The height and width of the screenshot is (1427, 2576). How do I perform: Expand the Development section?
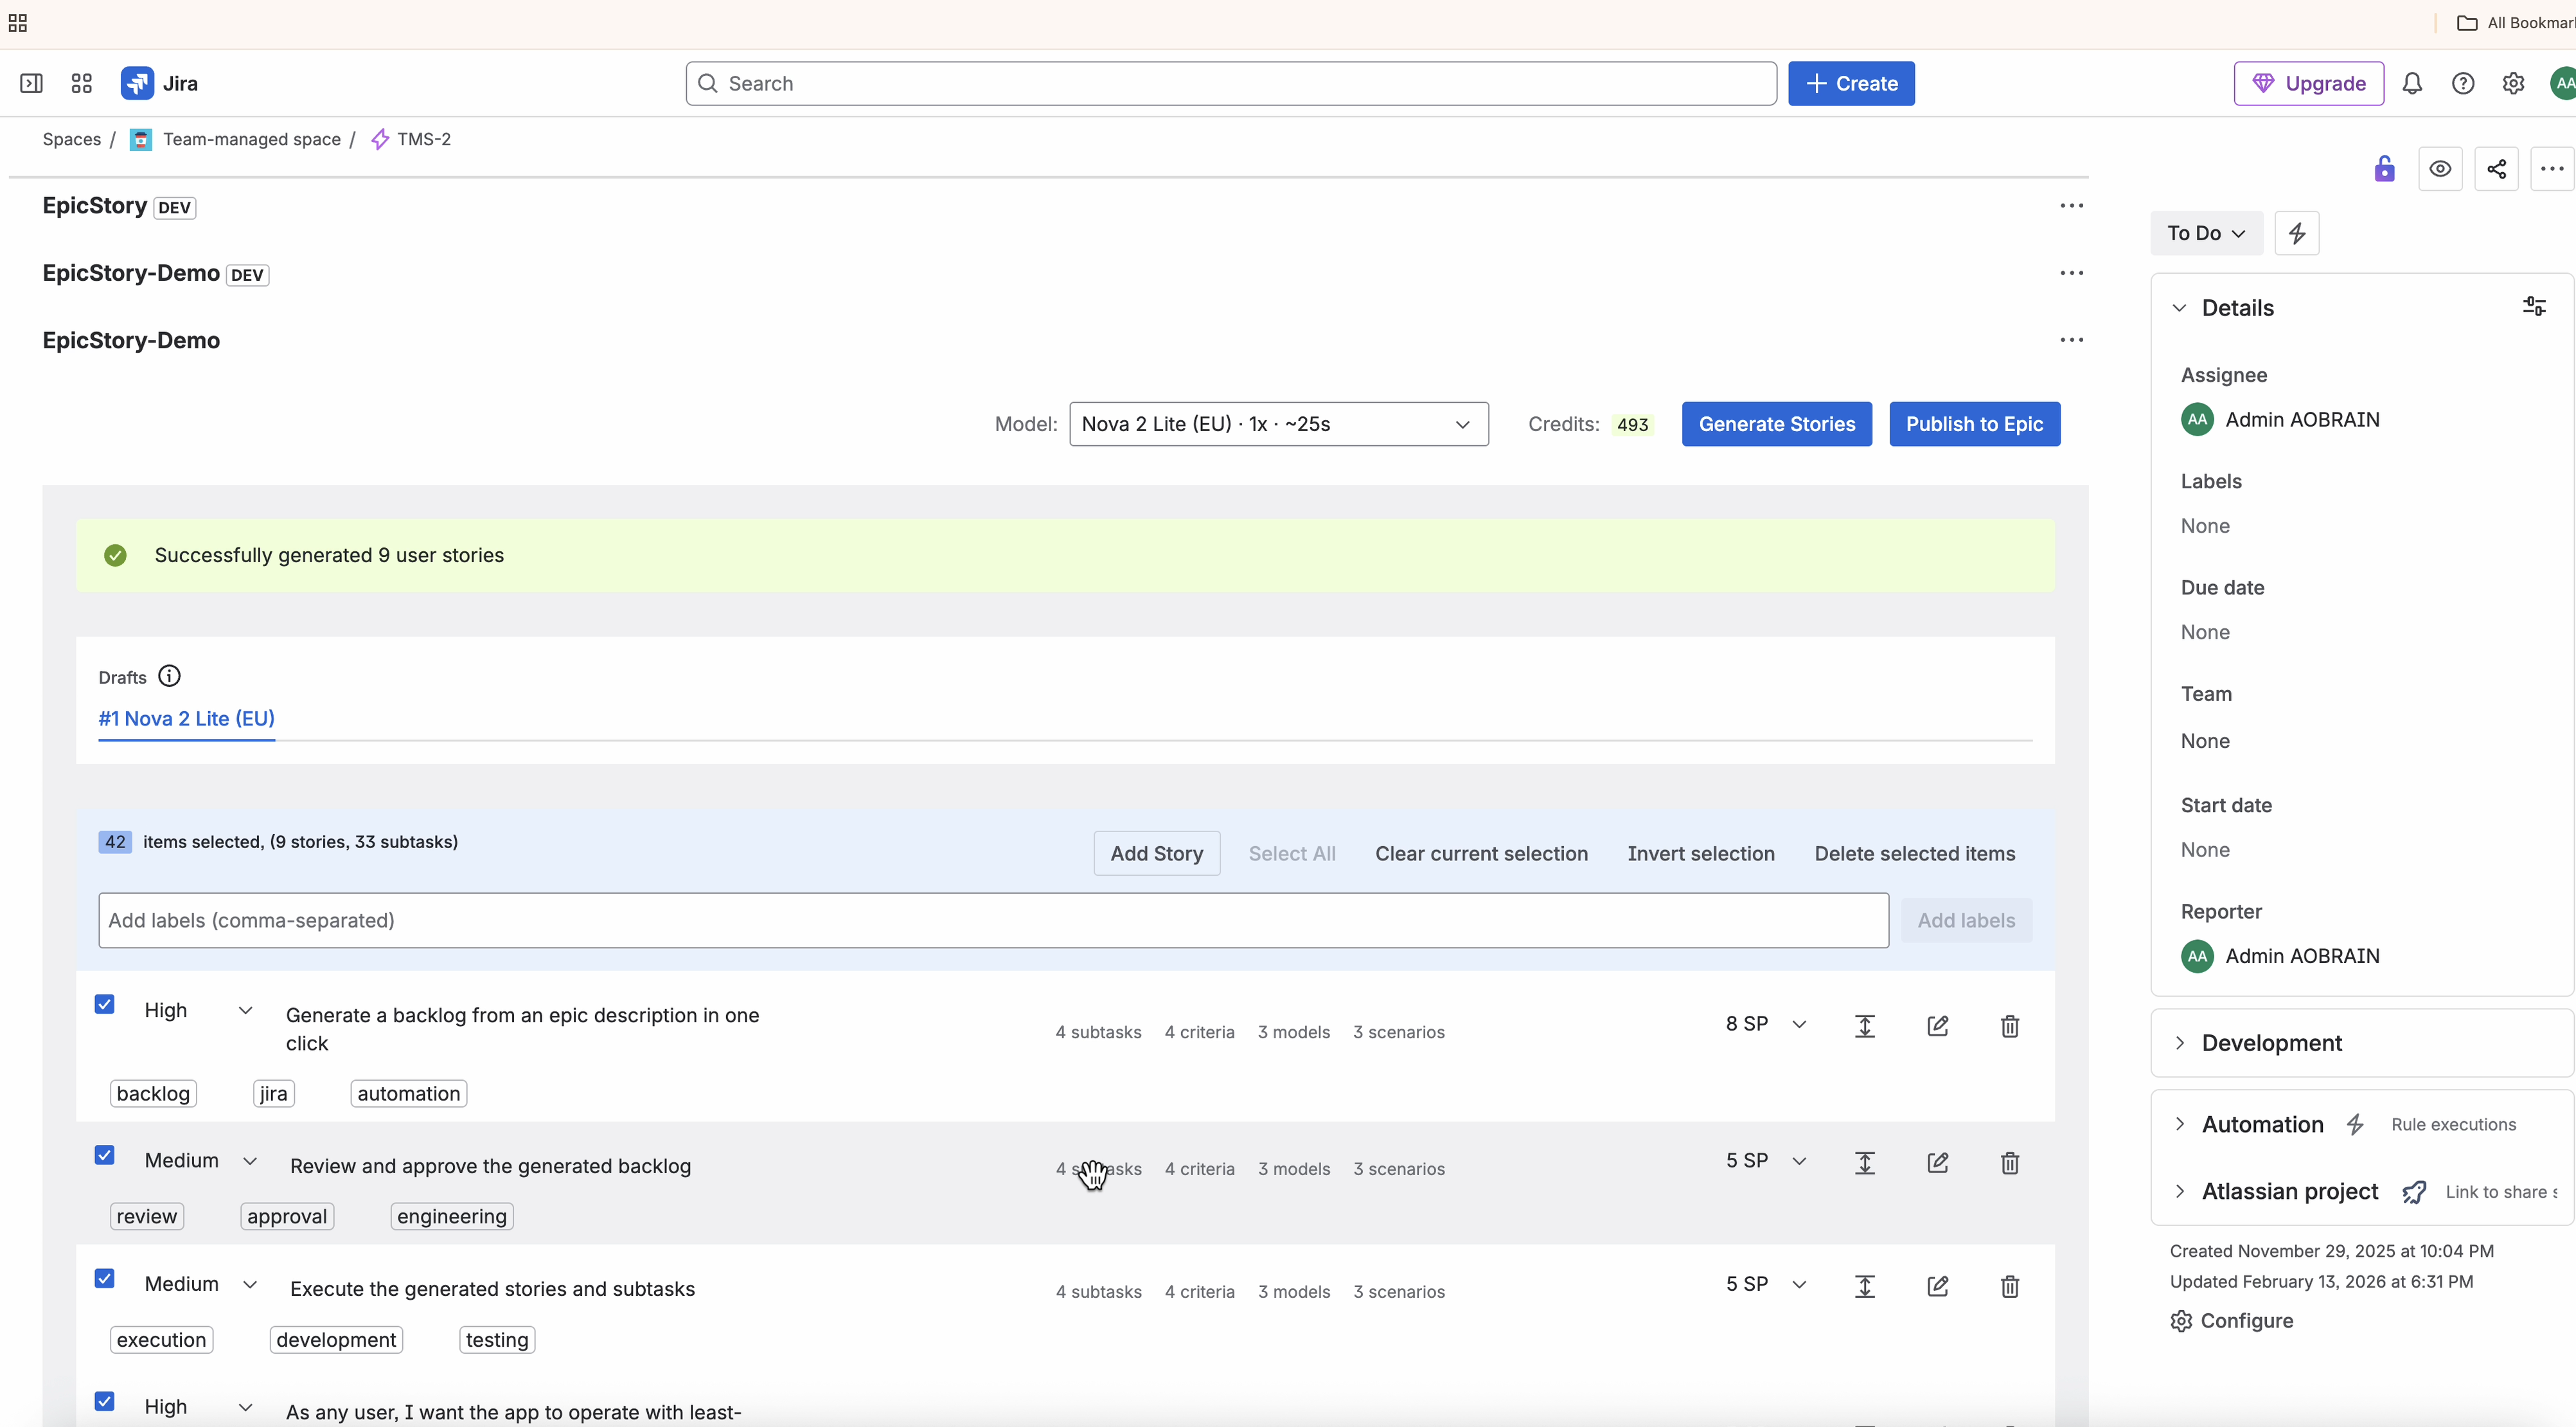(x=2271, y=1043)
